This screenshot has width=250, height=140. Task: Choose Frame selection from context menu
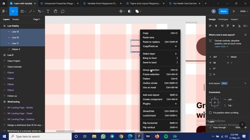tap(160, 74)
